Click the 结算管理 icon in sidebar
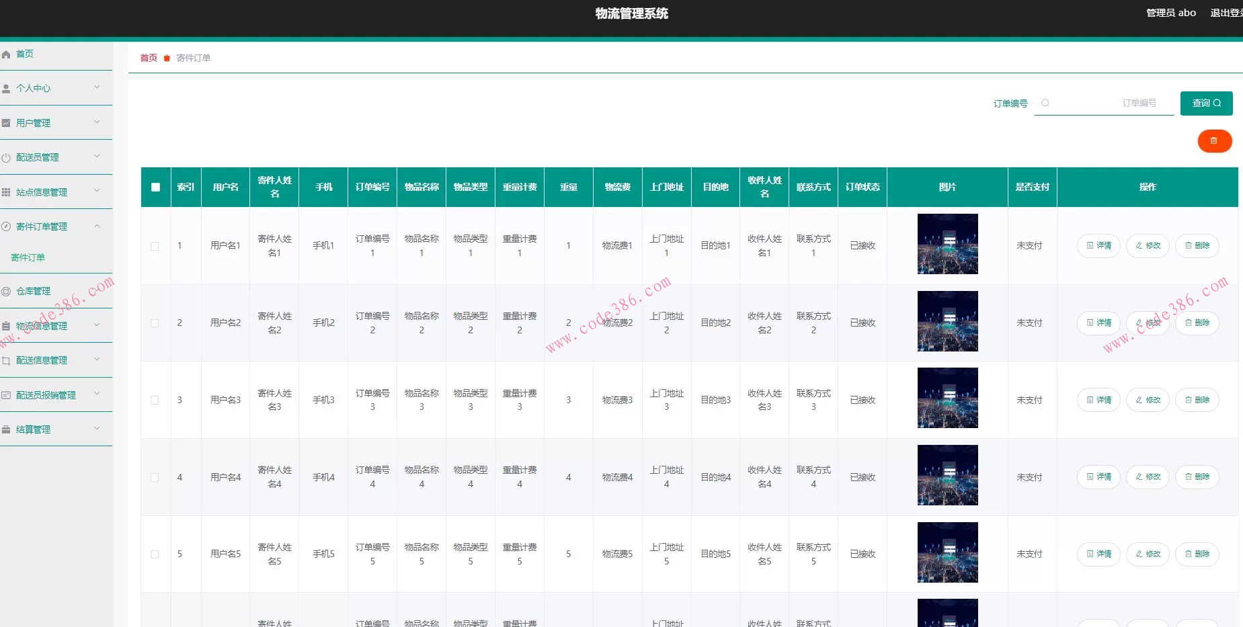This screenshot has width=1243, height=627. tap(6, 430)
